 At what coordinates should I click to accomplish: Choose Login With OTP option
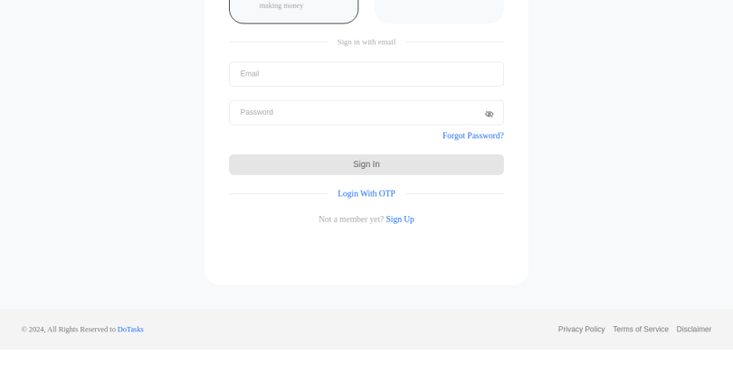tap(366, 193)
